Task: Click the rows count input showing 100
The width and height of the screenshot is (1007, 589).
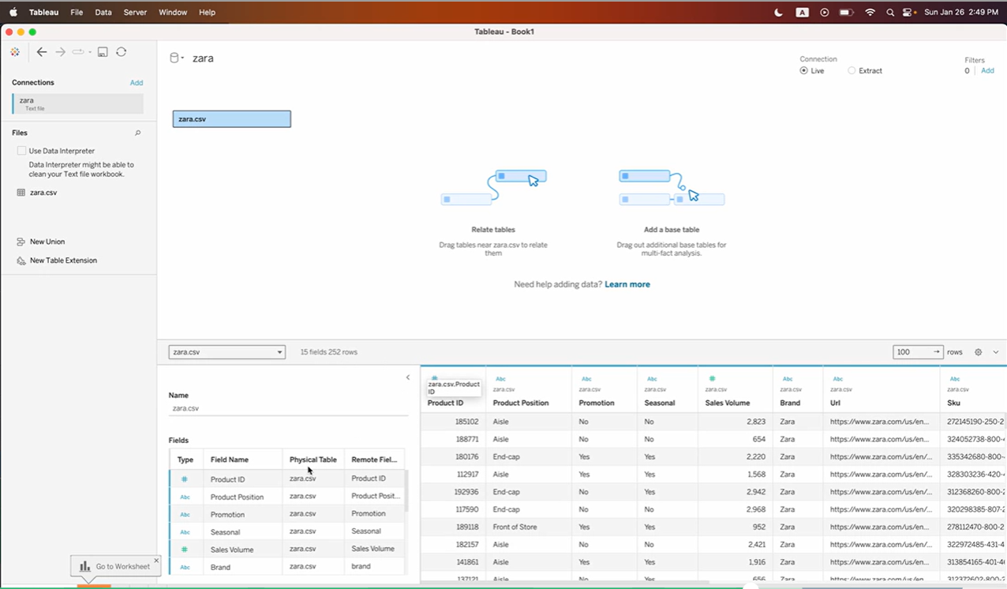Action: click(x=918, y=352)
